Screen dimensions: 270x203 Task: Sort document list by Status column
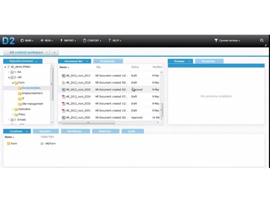click(x=135, y=67)
